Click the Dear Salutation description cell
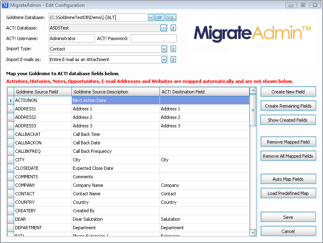This screenshot has height=243, width=323. (x=115, y=219)
